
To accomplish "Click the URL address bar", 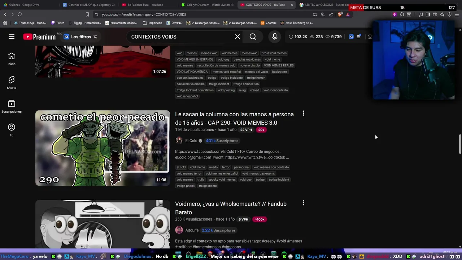I will click(x=202, y=14).
